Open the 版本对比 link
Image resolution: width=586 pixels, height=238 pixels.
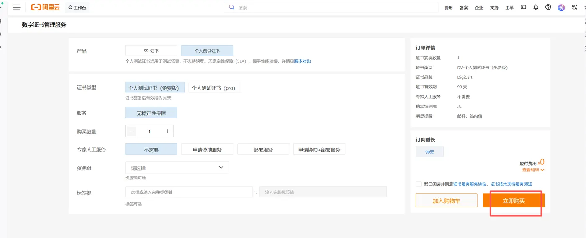302,61
